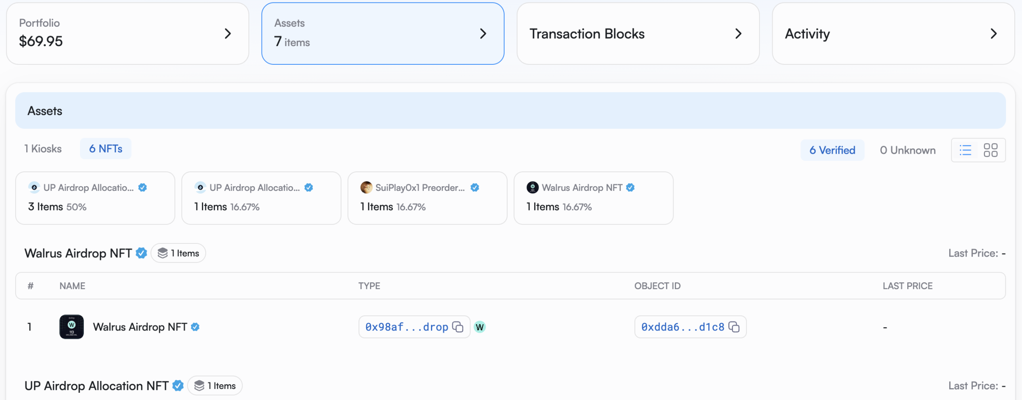Open the 0xdda6...d1c8 object link

click(x=682, y=327)
